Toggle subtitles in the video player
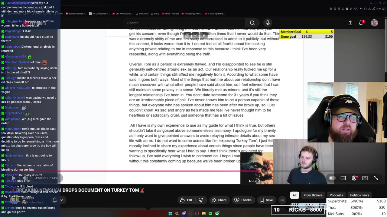Image resolution: width=387 pixels, height=217 pixels. pyautogui.click(x=343, y=178)
